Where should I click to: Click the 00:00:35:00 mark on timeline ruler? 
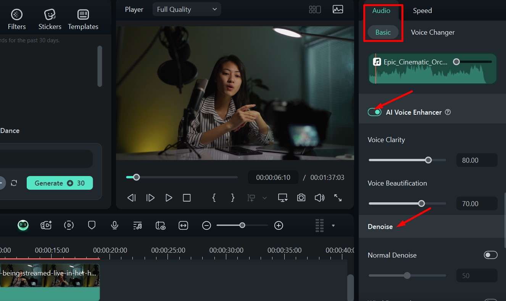tap(284, 250)
